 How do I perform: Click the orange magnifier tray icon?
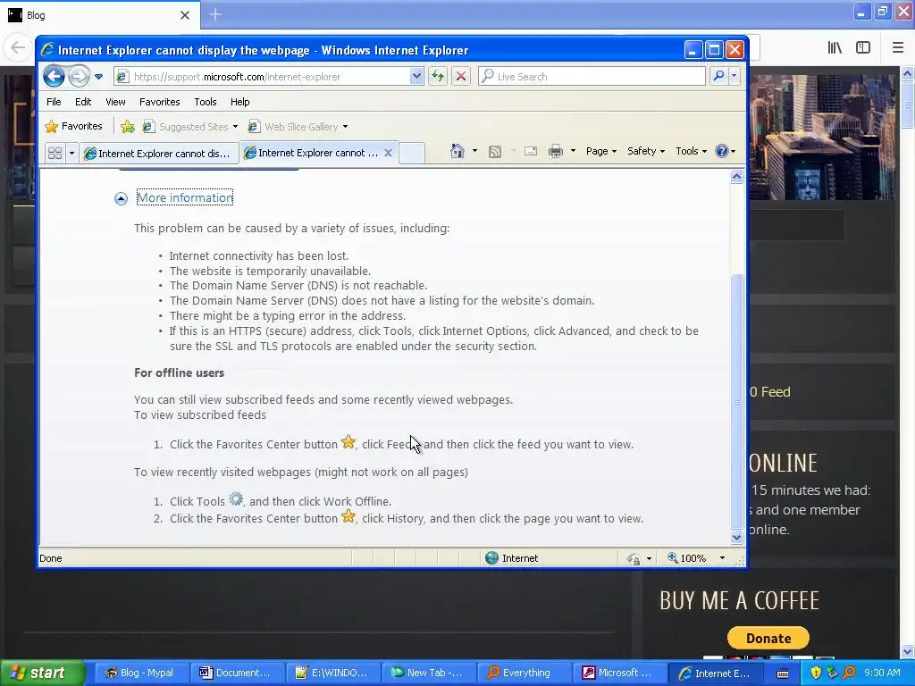click(x=849, y=673)
